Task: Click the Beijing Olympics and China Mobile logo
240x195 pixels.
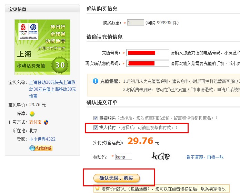Action: pyautogui.click(x=28, y=31)
